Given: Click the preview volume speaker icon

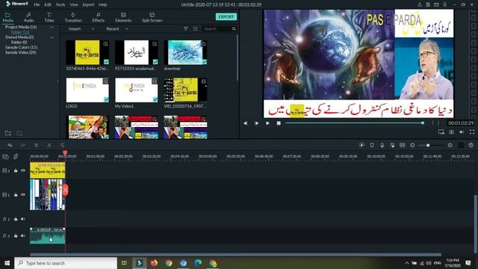Looking at the screenshot, I should pyautogui.click(x=462, y=132).
